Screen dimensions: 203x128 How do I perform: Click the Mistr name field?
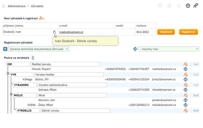[72, 95]
